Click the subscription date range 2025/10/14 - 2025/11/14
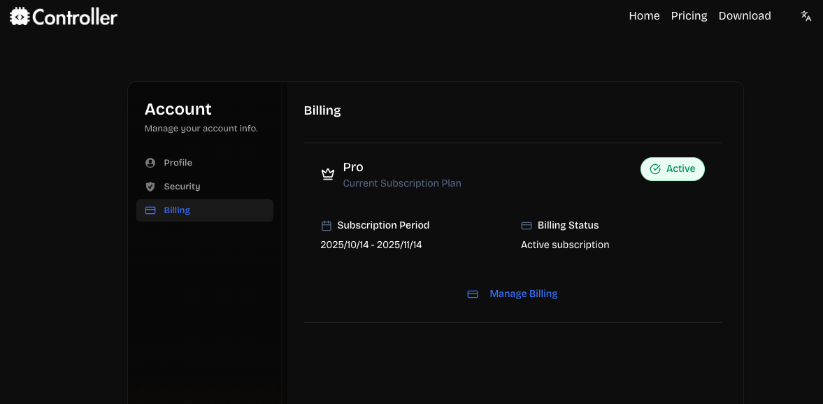Viewport: 823px width, 404px height. click(x=371, y=245)
